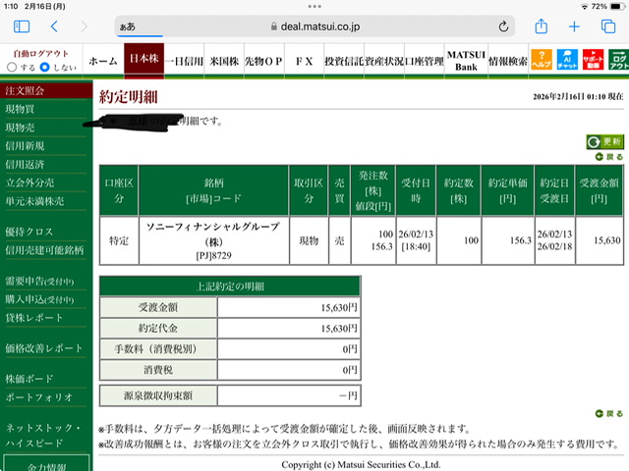
Task: Open 価格改善レポート in the sidebar
Action: (x=43, y=348)
